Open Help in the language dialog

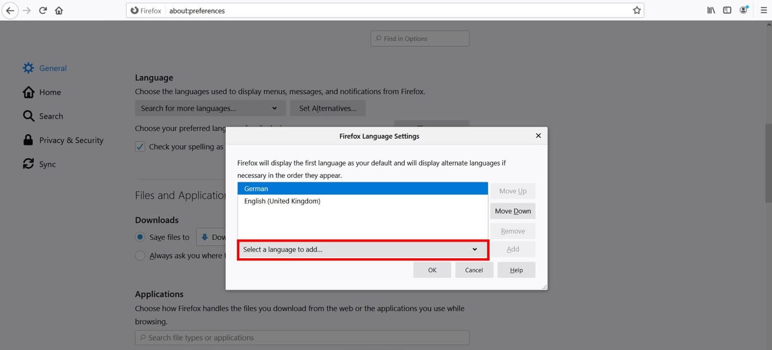516,270
